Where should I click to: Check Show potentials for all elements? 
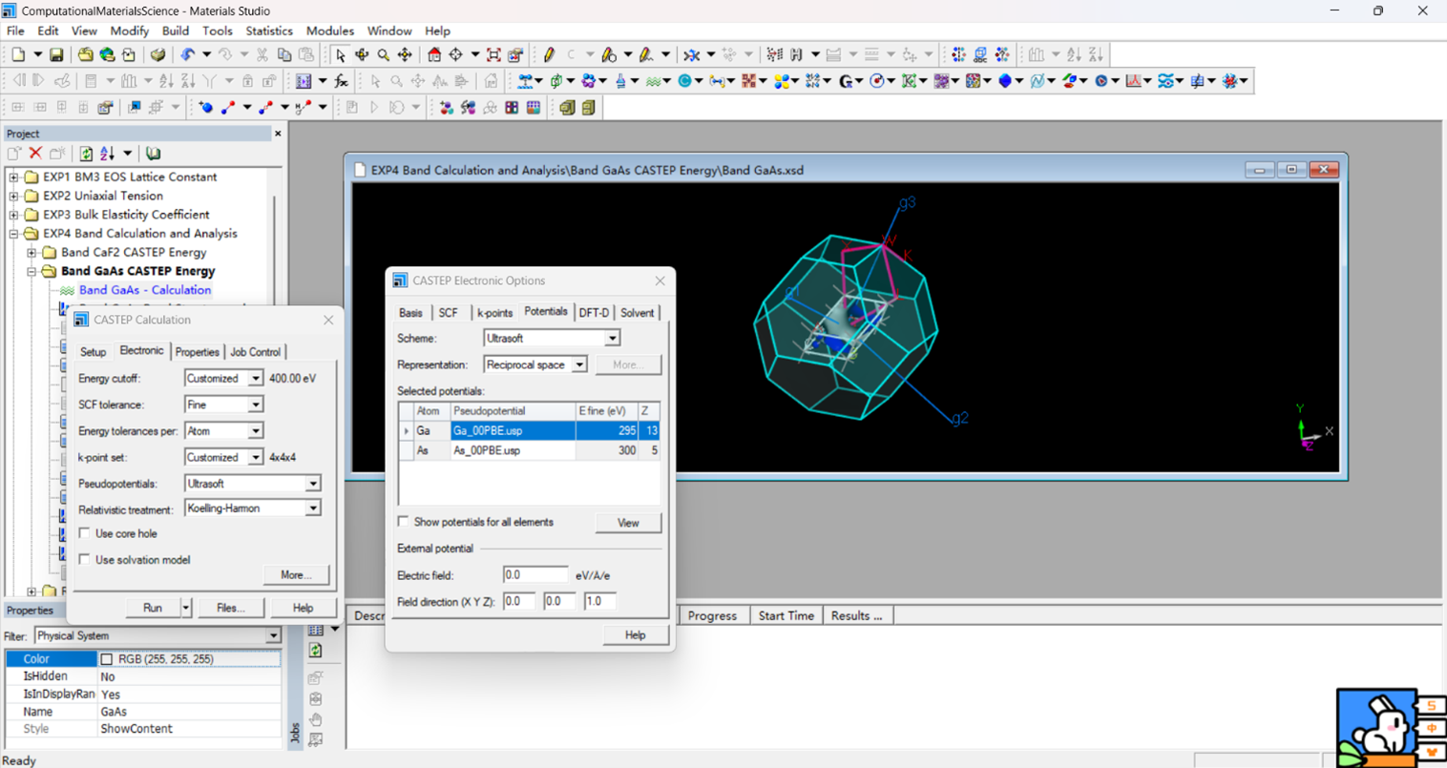pos(404,522)
